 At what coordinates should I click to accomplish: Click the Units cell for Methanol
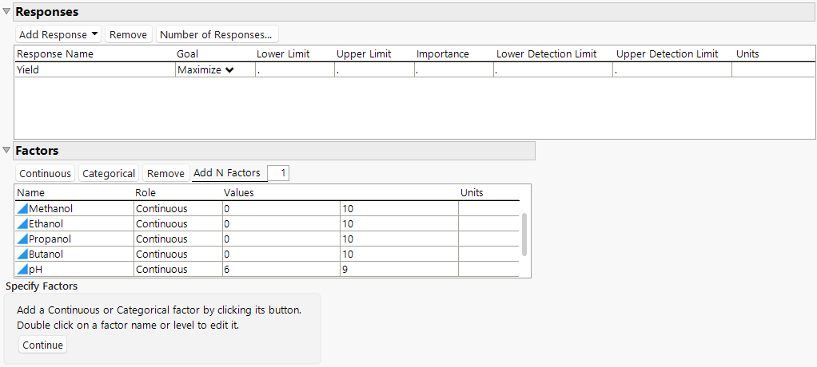pyautogui.click(x=488, y=209)
